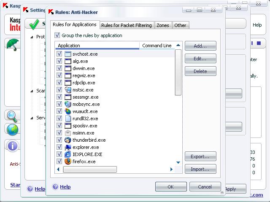Click the horizontal scroll left arrow

tap(58, 169)
